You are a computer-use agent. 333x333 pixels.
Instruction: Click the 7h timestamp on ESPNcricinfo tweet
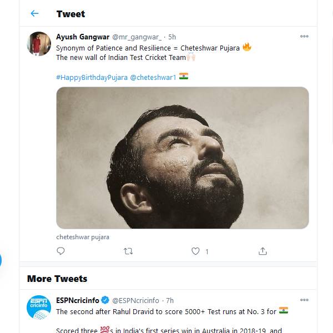click(x=170, y=300)
